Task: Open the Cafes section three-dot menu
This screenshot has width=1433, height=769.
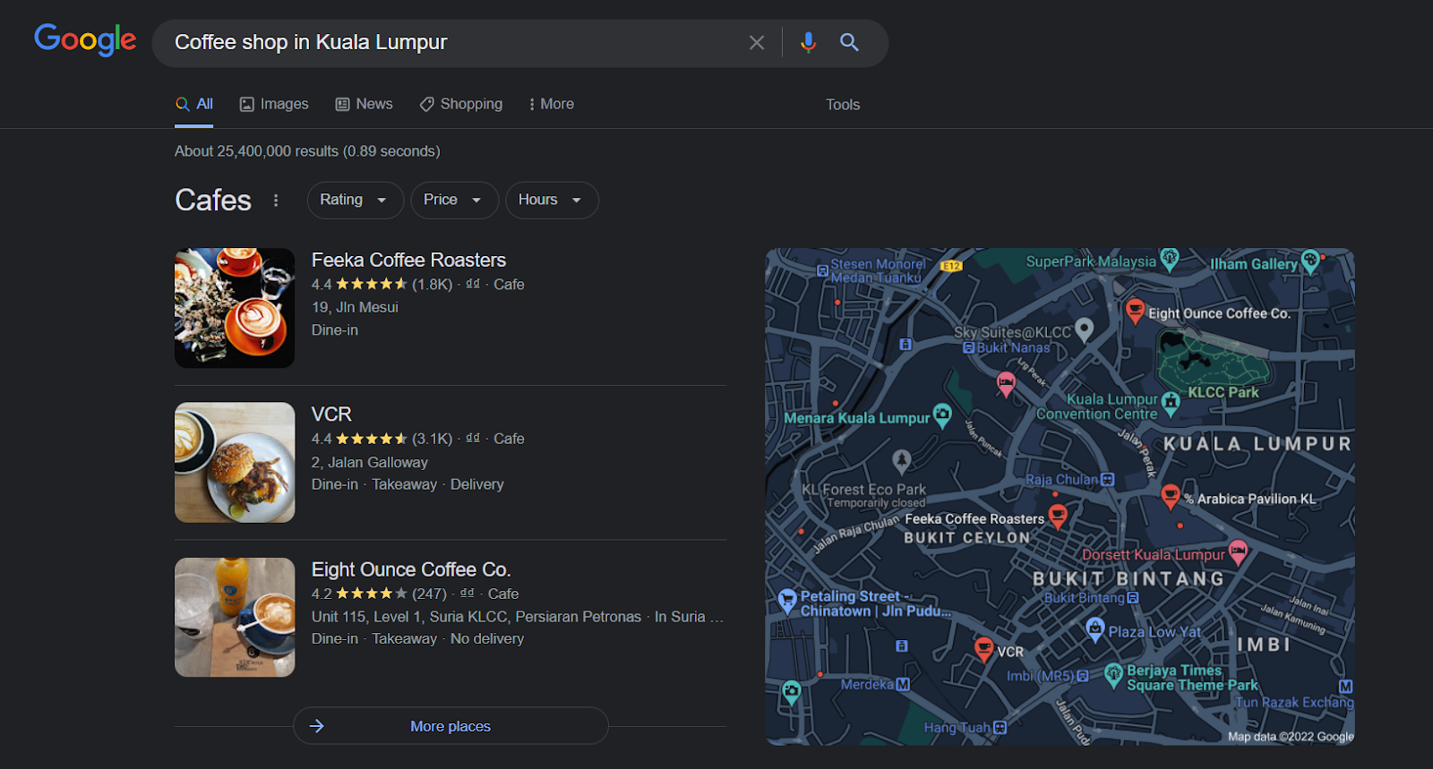Action: click(x=276, y=201)
